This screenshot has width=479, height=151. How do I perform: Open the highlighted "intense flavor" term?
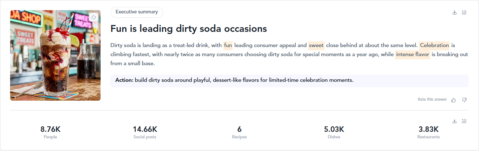point(412,55)
